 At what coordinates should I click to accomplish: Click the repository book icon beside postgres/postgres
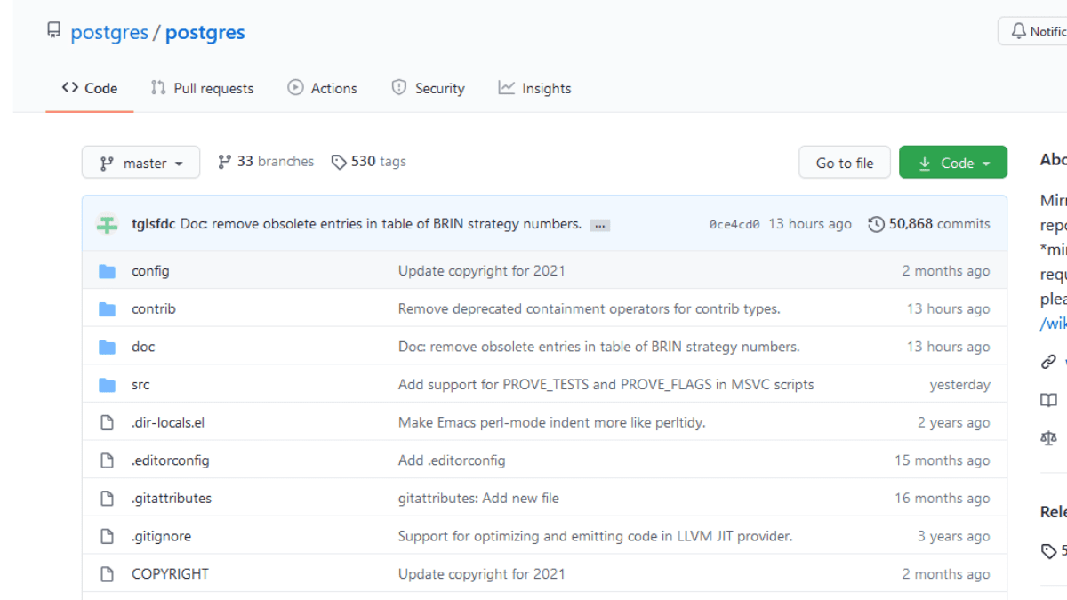coord(54,32)
